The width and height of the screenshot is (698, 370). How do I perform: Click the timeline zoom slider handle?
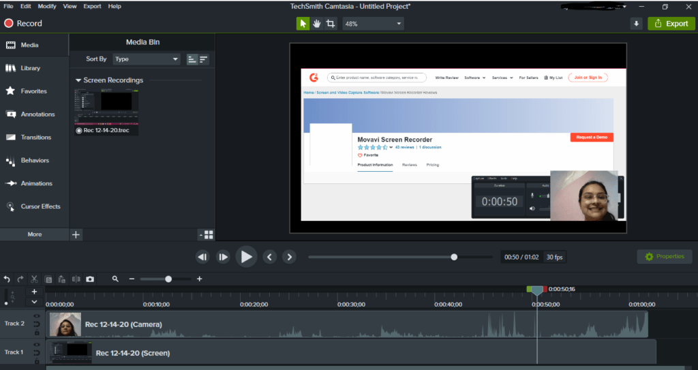(168, 279)
